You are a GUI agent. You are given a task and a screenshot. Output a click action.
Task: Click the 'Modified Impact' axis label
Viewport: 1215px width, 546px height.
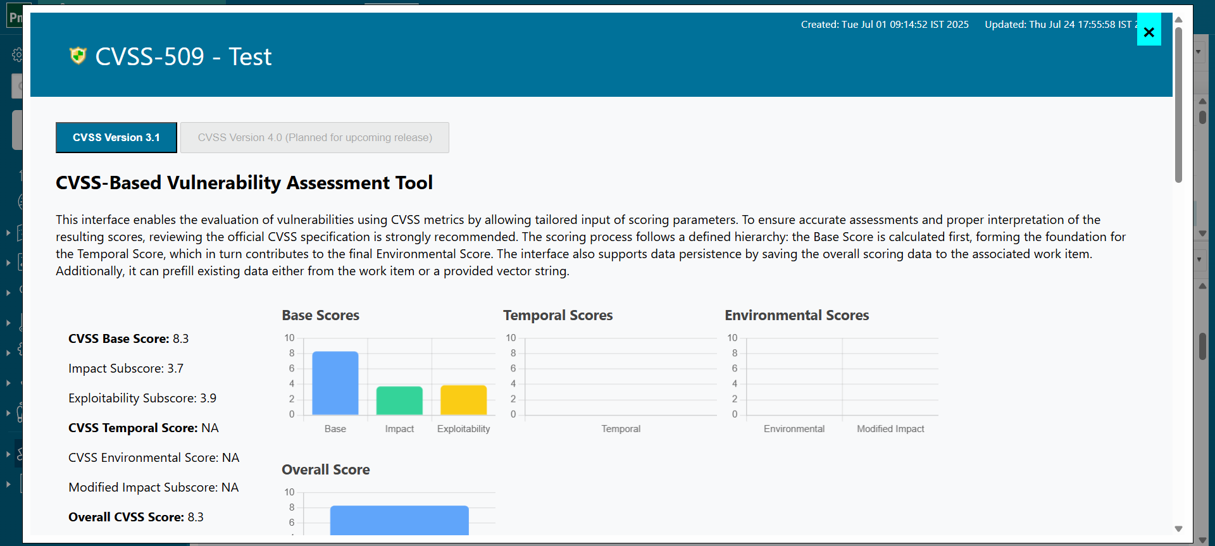click(x=890, y=429)
